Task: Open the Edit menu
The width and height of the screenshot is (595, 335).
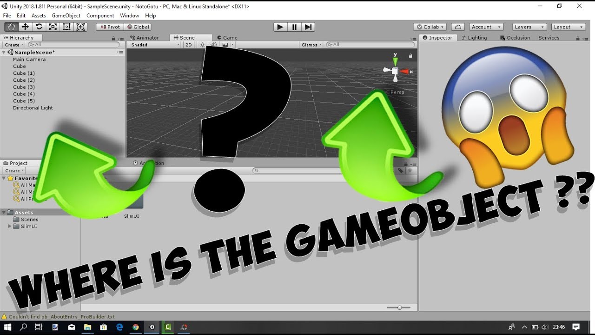Action: point(21,15)
